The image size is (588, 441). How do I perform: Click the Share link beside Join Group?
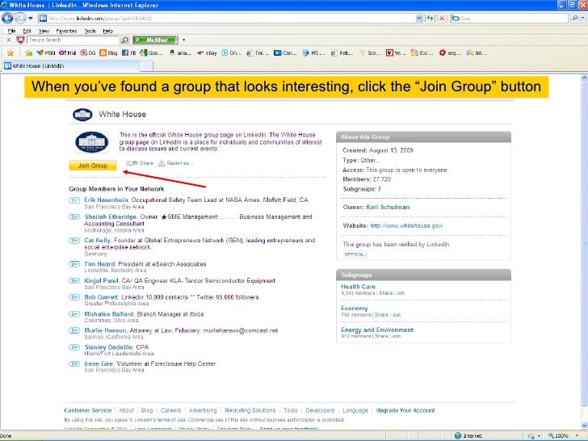[141, 163]
